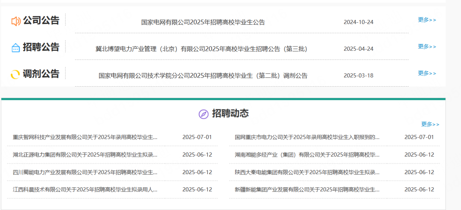461x210 pixels.
Task: Open 更多>> link under 招聘动态 heading
Action: (430, 124)
